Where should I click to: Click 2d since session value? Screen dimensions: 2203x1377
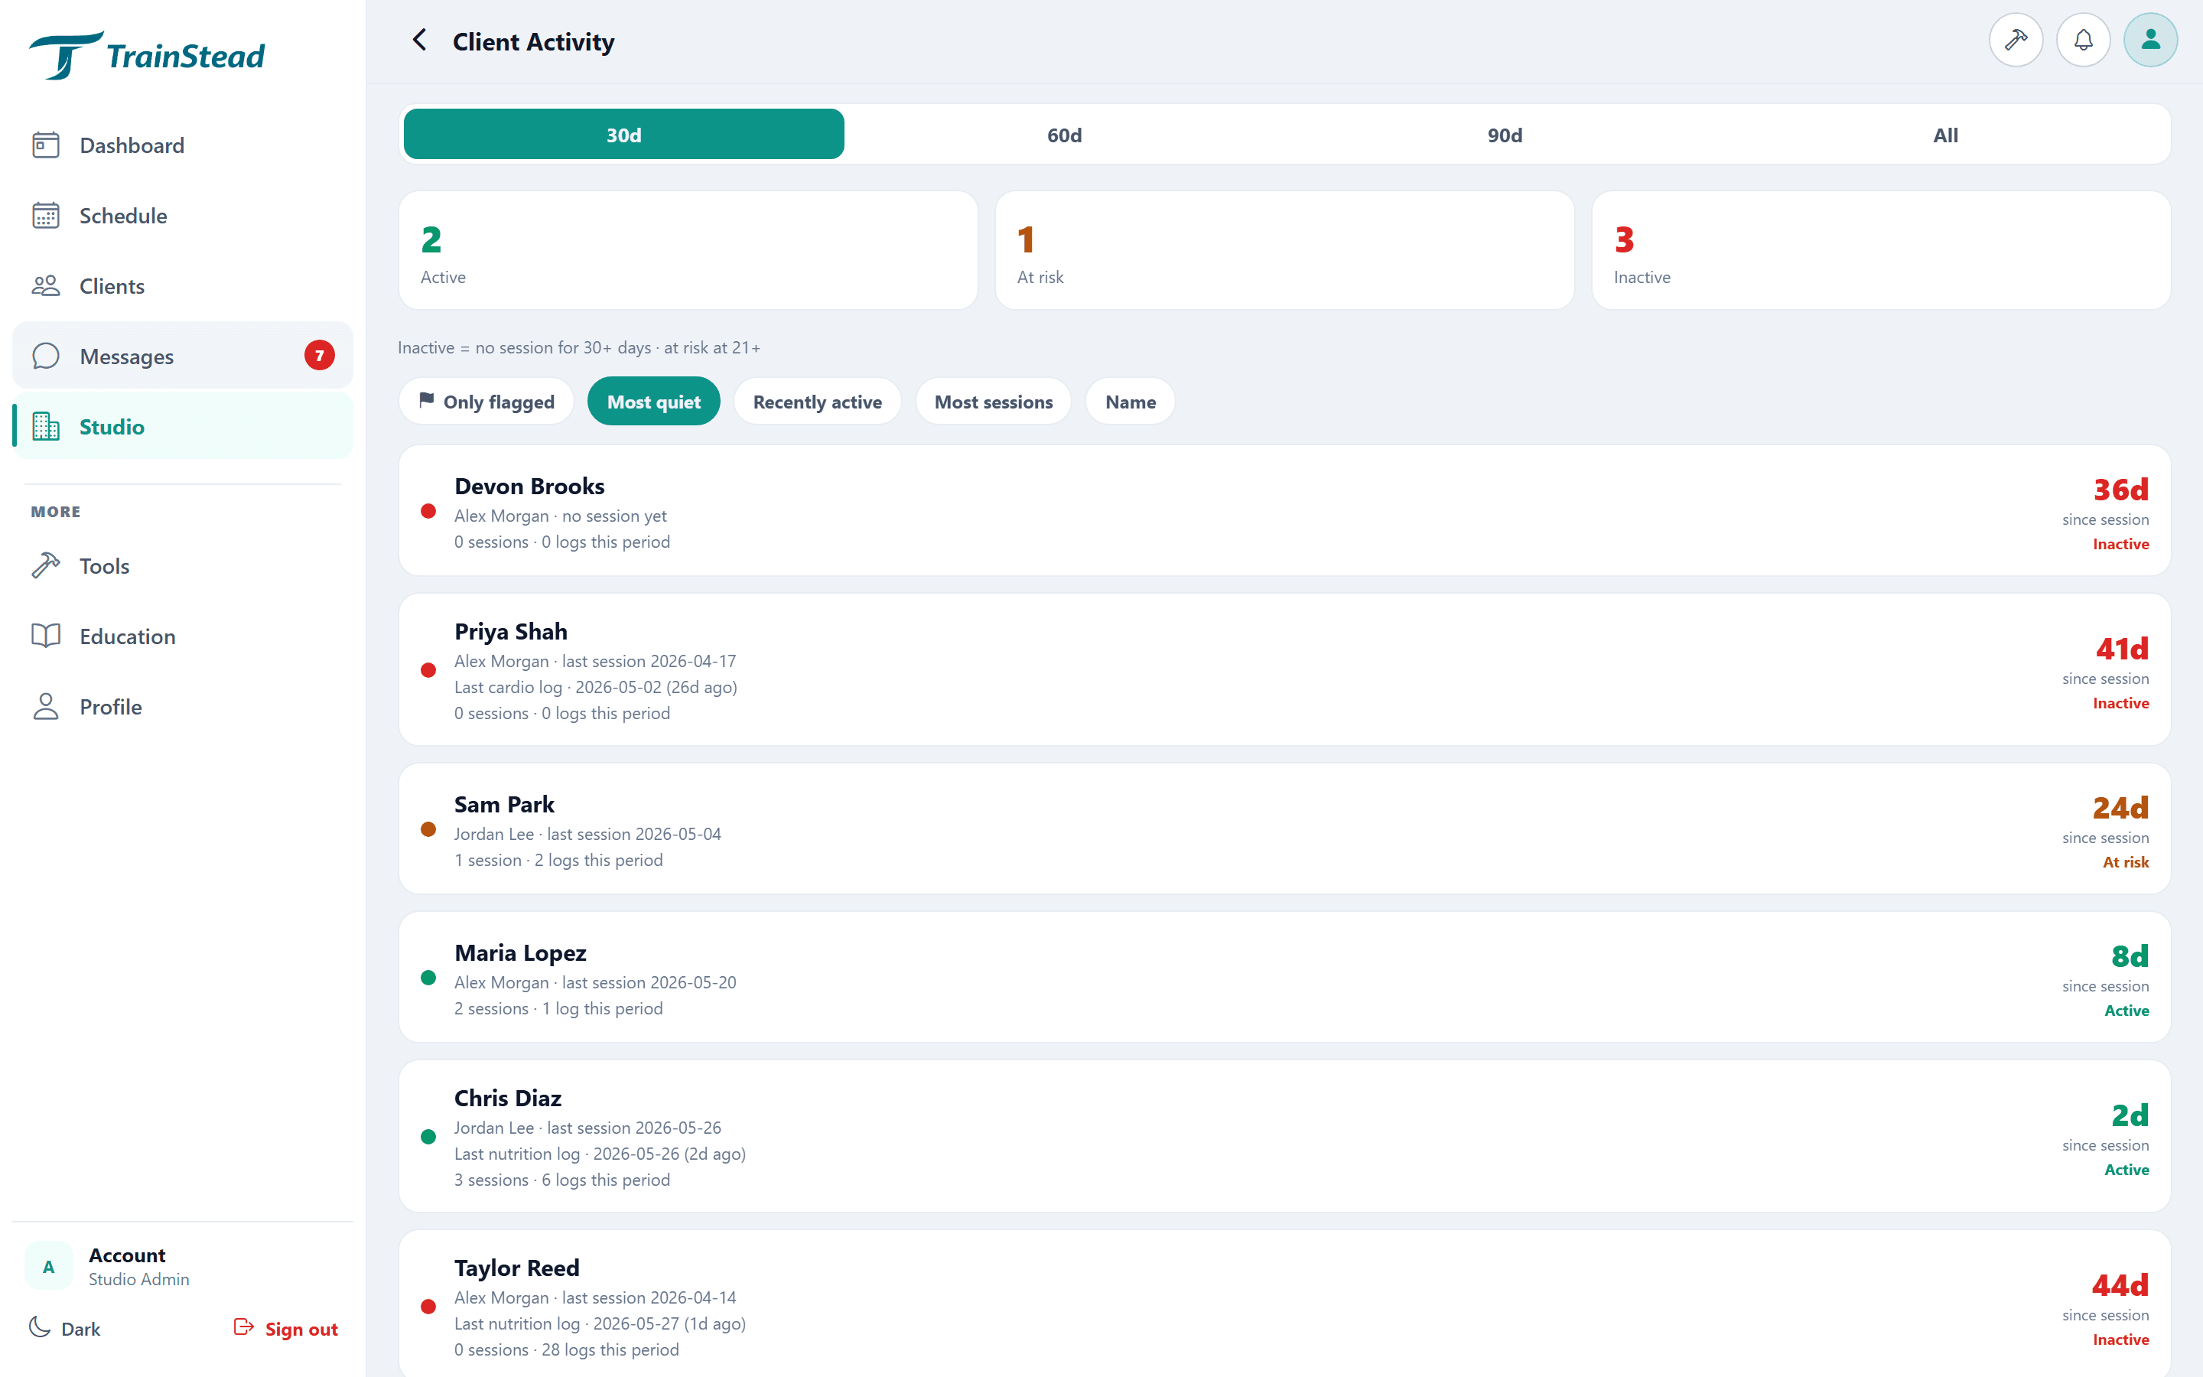pyautogui.click(x=2130, y=1115)
